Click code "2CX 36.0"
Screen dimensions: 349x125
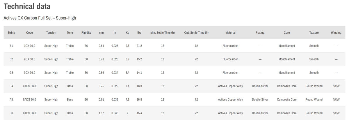pyautogui.click(x=29, y=59)
